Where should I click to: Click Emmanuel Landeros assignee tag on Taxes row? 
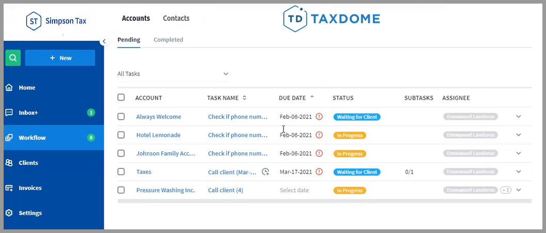point(471,172)
